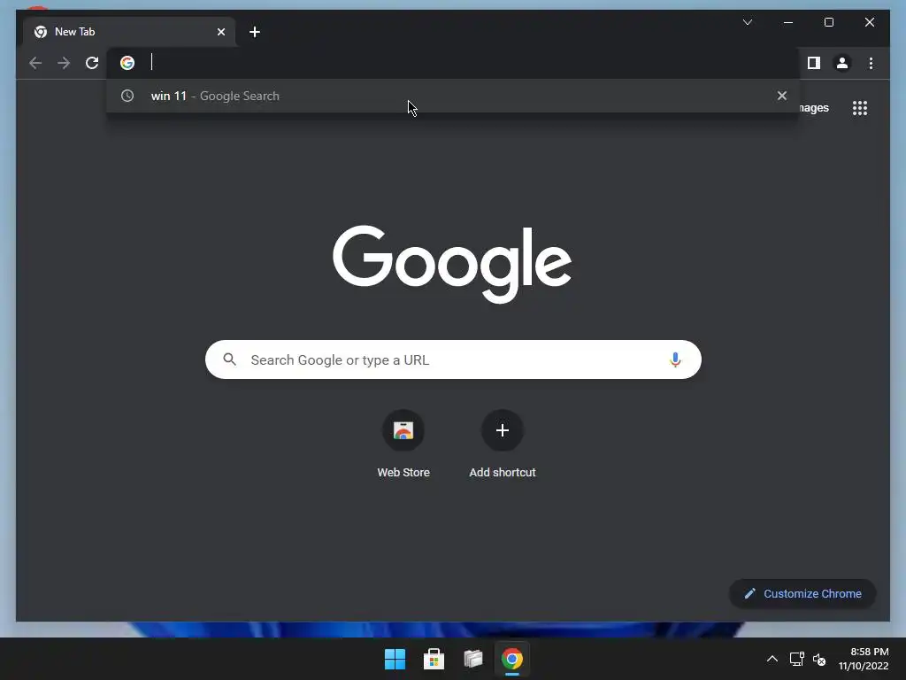
Task: Remove the 'win 11' suggestion with X
Action: 782,96
